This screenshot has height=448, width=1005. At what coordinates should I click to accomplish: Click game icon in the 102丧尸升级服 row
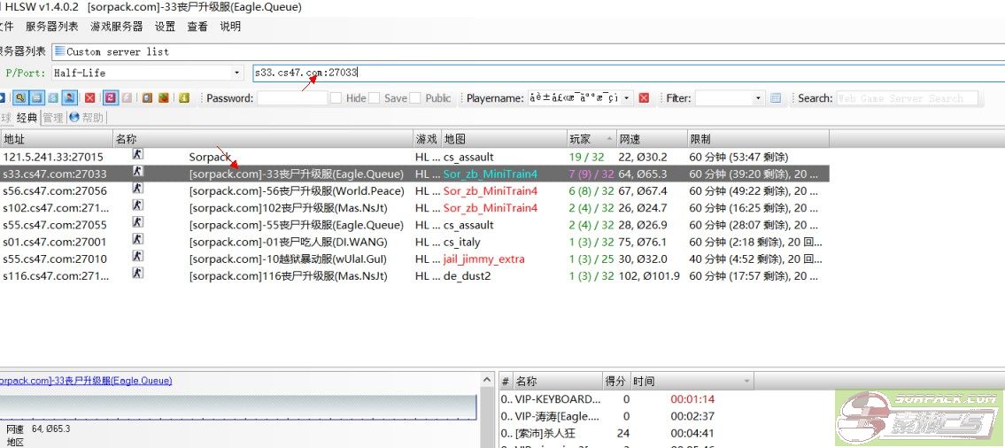click(x=137, y=205)
